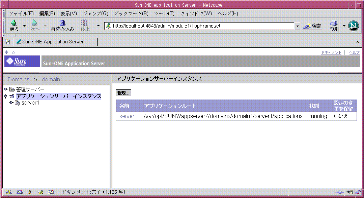Open the ツール(T) menu
The width and height of the screenshot is (364, 198).
pos(164,14)
